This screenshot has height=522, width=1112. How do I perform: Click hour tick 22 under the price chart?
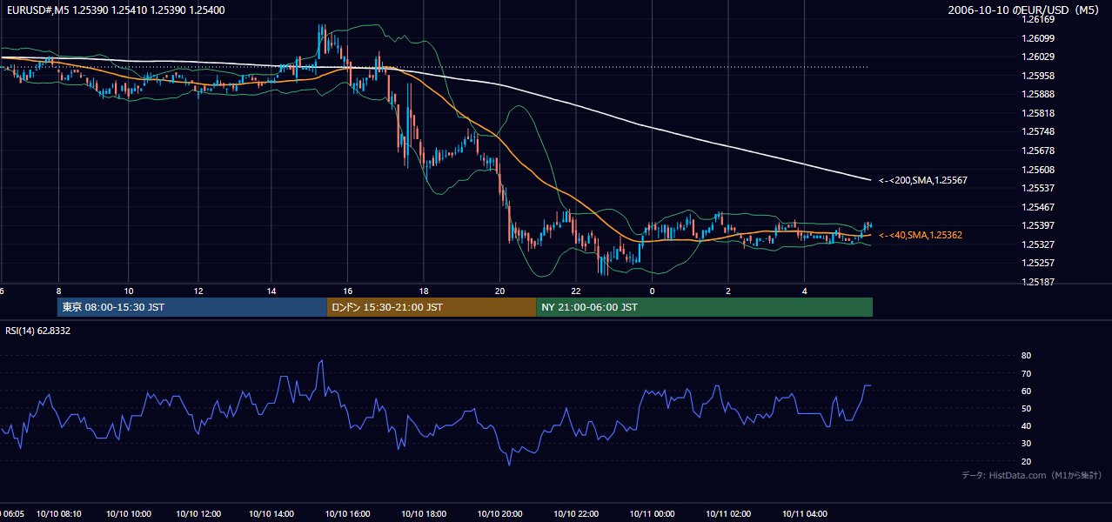576,291
